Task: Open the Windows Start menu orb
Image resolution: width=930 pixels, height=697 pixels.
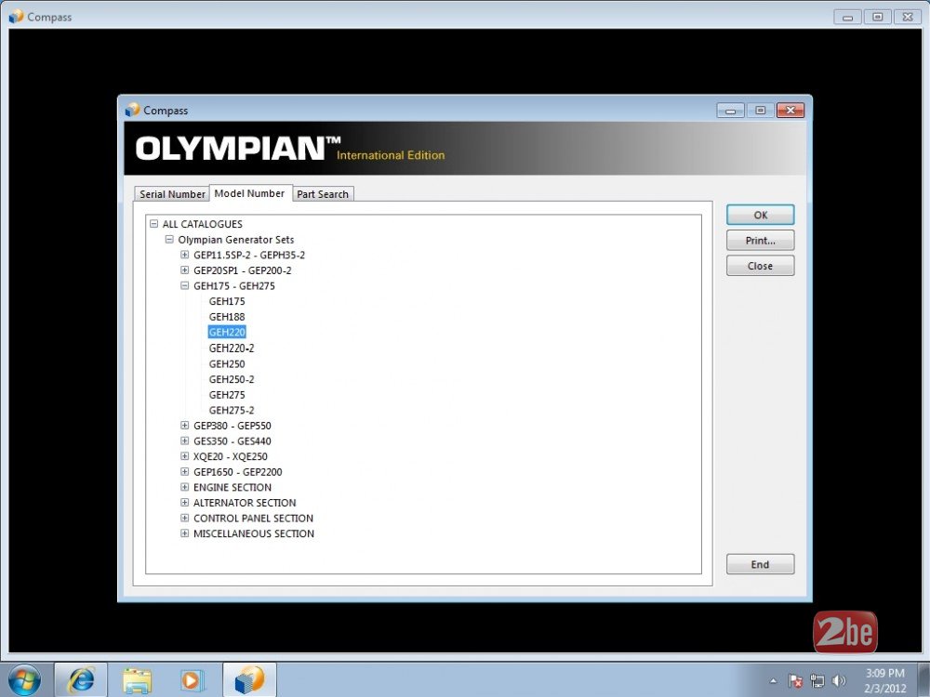Action: 25,680
